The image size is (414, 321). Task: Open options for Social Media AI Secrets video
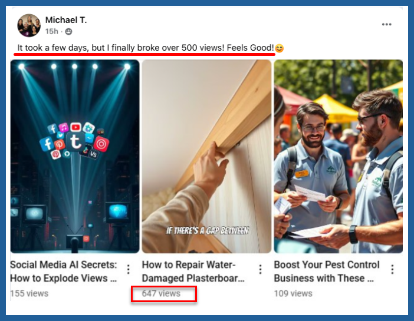click(129, 269)
